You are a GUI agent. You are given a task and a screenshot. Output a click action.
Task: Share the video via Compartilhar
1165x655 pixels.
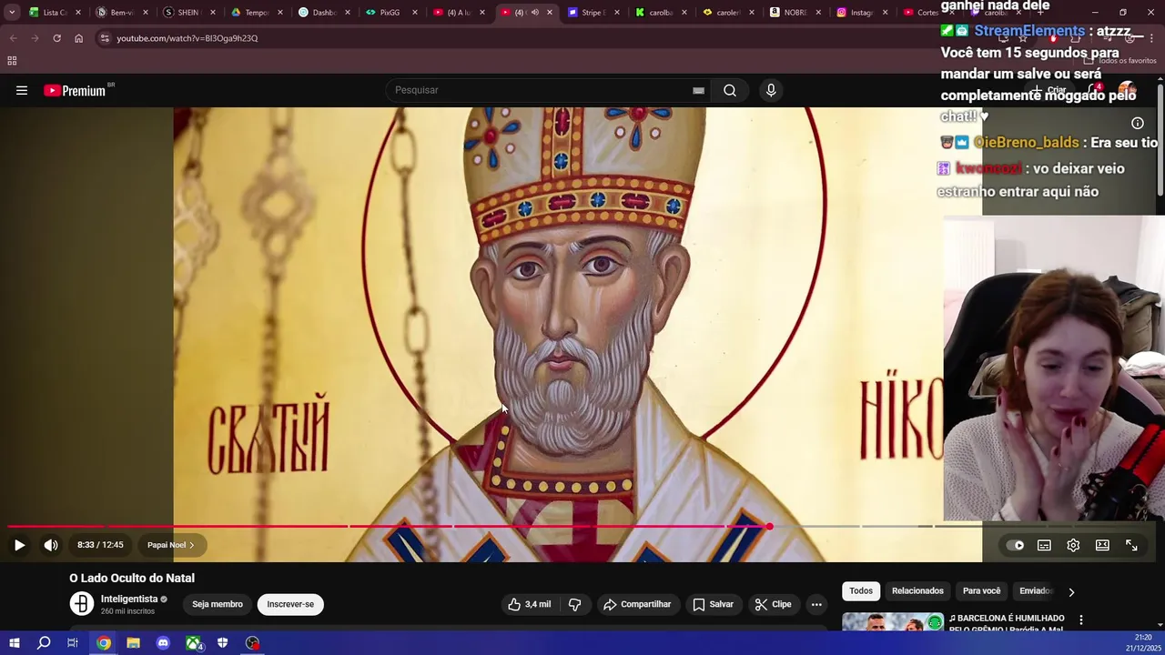point(637,604)
